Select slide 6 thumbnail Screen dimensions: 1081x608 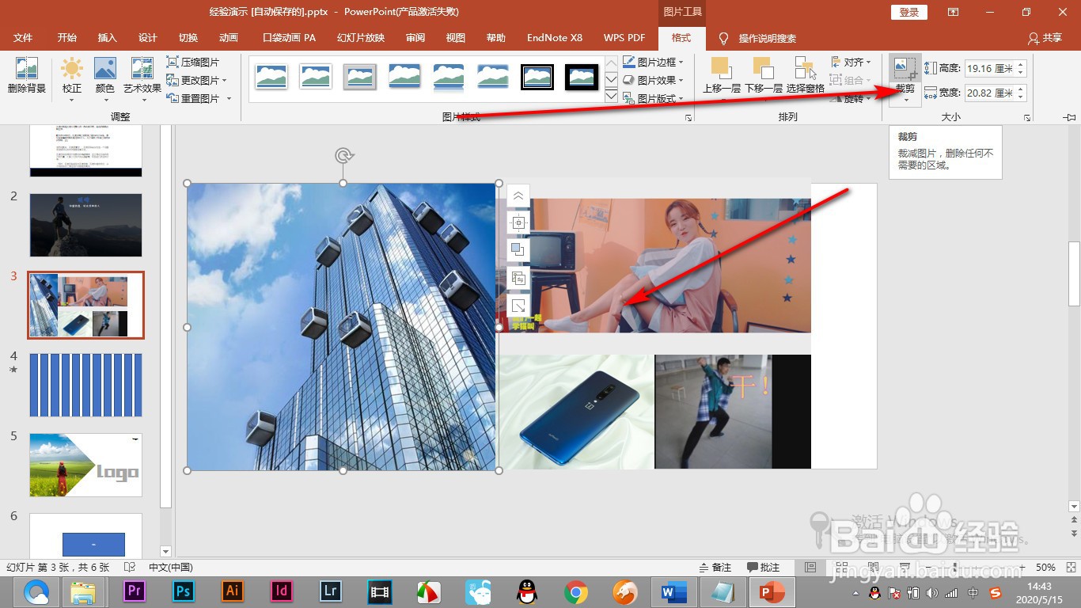point(85,535)
